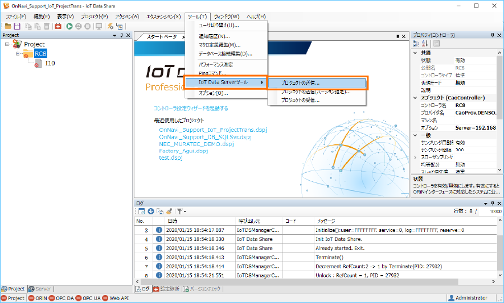This screenshot has width=504, height=303.
Task: Switch to the Server tab at bottom-left
Action: (x=40, y=289)
